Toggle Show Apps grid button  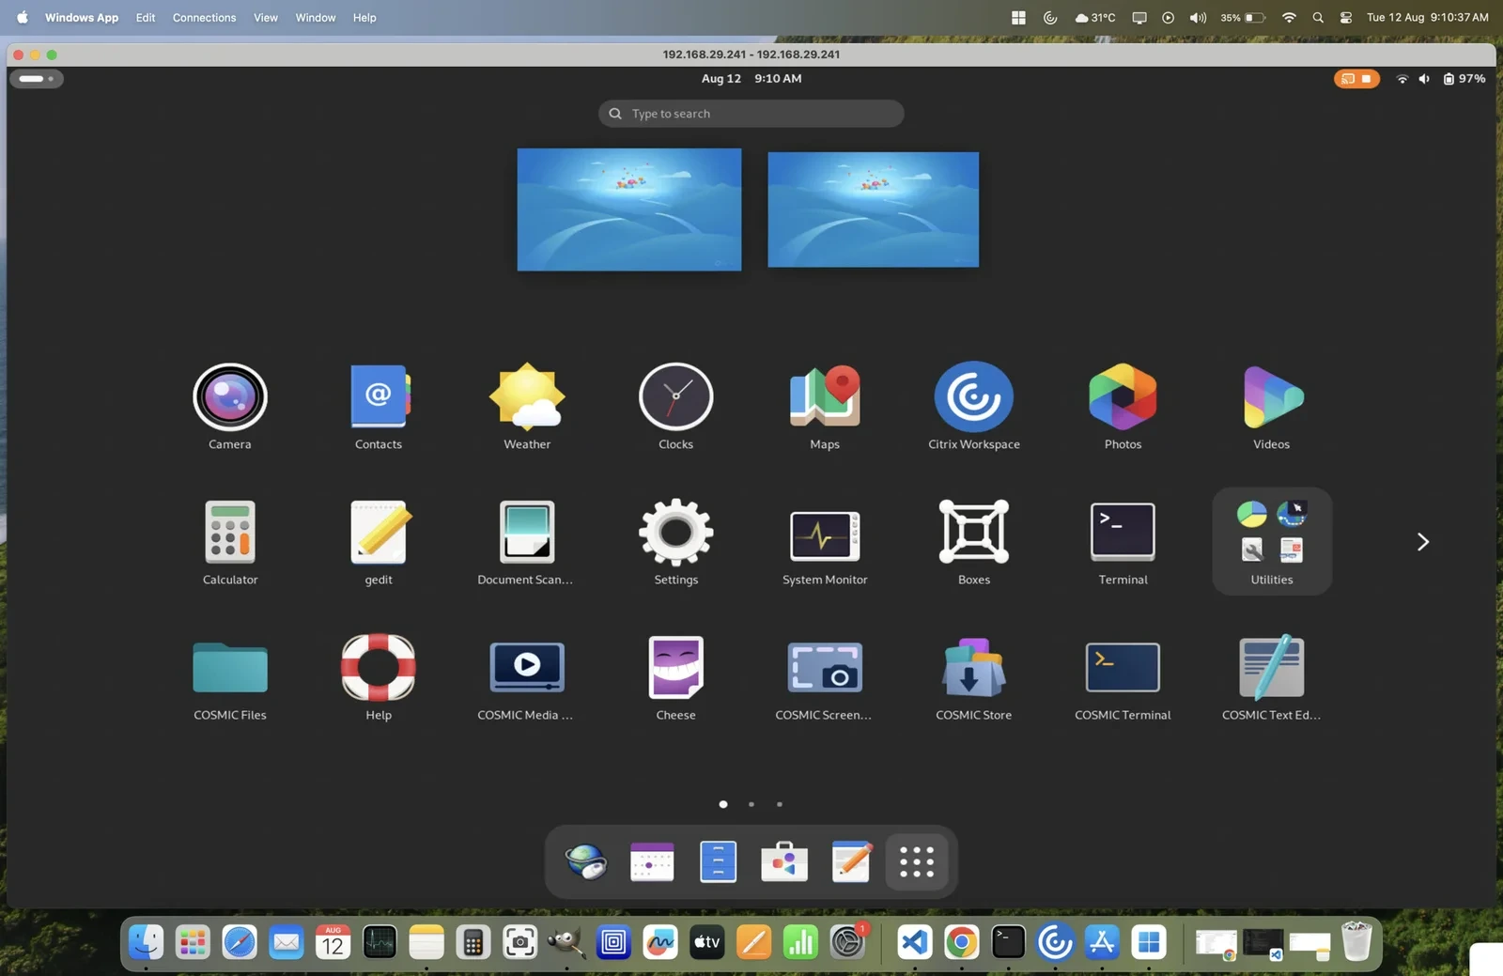917,861
